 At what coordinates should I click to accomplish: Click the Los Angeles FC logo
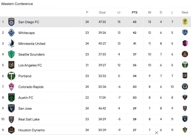coord(11,65)
